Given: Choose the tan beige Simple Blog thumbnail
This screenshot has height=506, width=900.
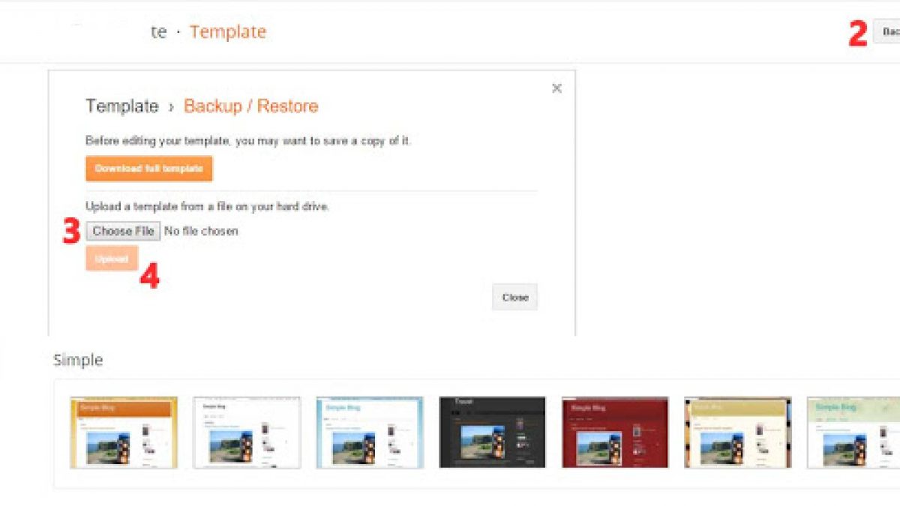Looking at the screenshot, I should (738, 433).
